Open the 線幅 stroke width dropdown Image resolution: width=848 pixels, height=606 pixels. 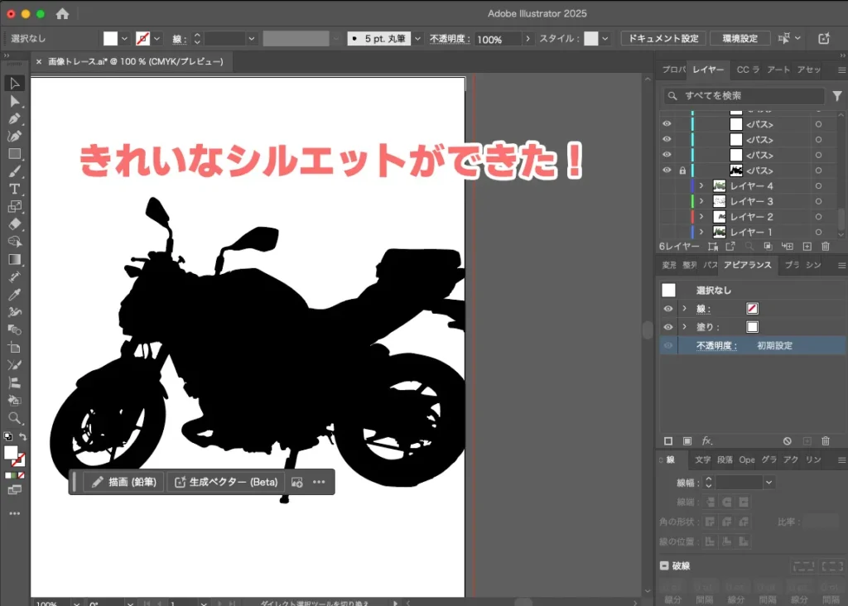point(769,483)
